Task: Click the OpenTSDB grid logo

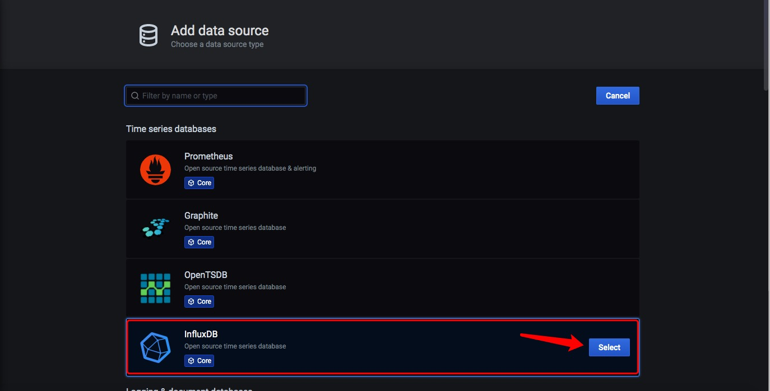Action: pos(155,288)
